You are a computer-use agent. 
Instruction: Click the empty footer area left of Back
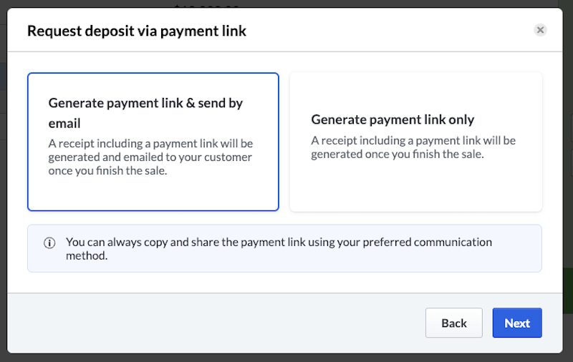click(x=215, y=323)
